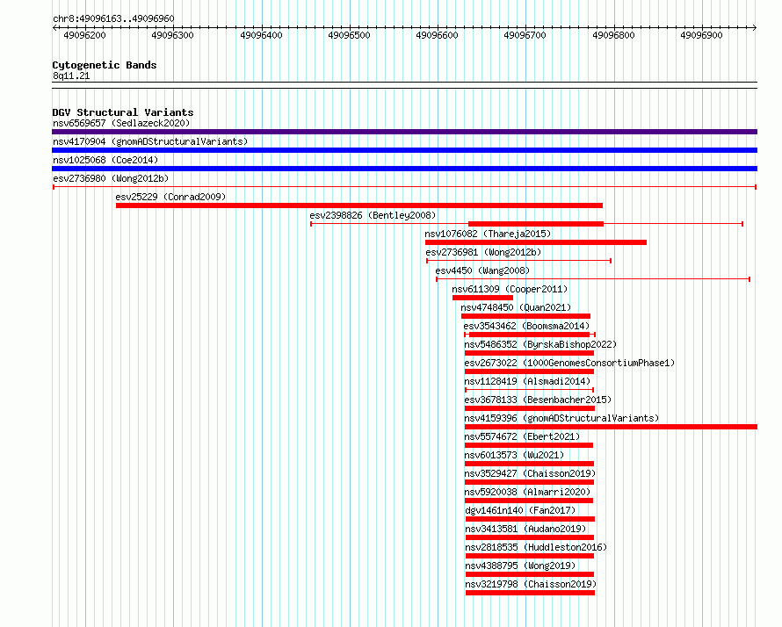Select nsv1076082 (Thareja2015) label
This screenshot has width=782, height=627.
pos(488,234)
